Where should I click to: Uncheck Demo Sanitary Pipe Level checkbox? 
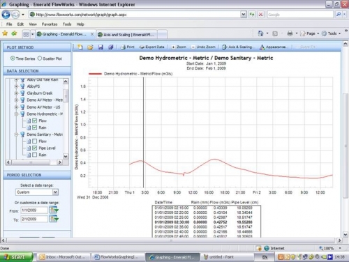point(35,148)
